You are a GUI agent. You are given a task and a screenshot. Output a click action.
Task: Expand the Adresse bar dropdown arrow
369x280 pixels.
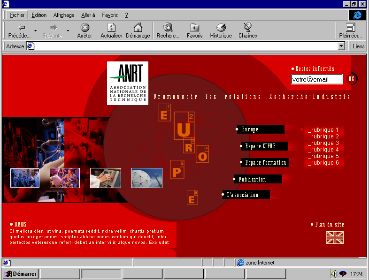click(x=342, y=46)
